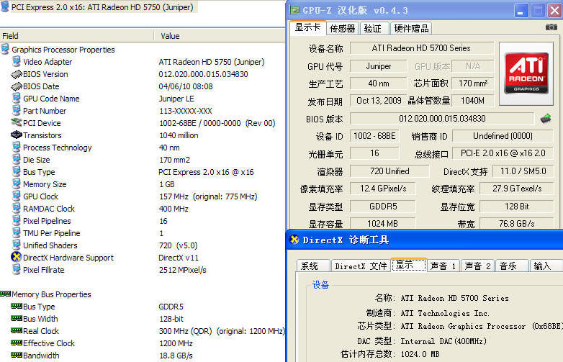Select the '113-XXXXX-XXX' part number value

tap(186, 111)
